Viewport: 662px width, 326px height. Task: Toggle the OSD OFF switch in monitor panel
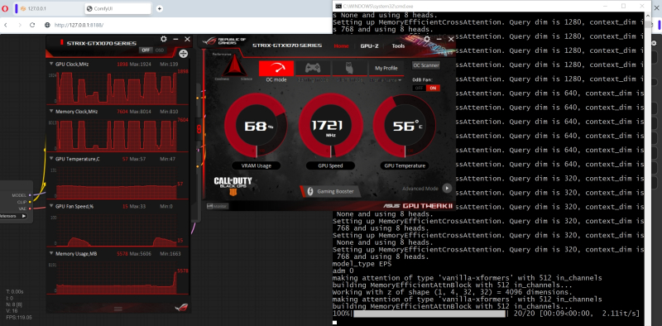click(x=146, y=50)
